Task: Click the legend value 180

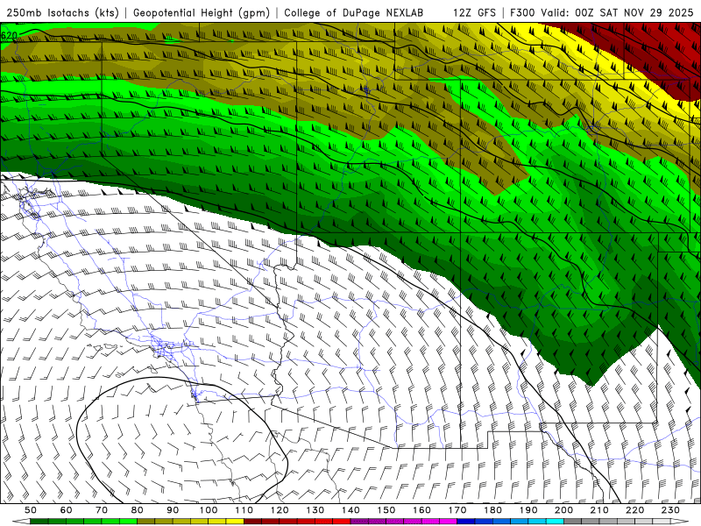Action: click(x=492, y=510)
